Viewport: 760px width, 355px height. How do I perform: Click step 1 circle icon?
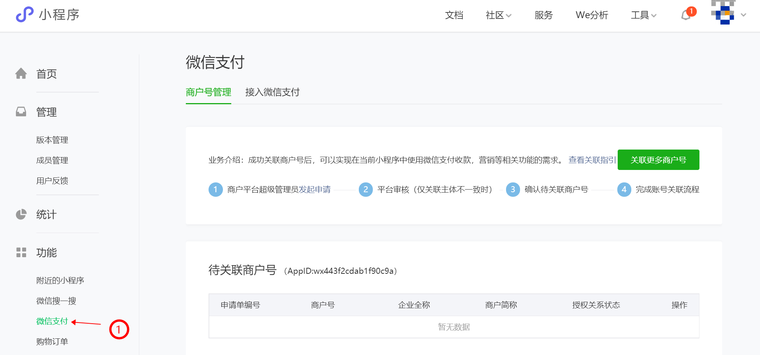(215, 189)
